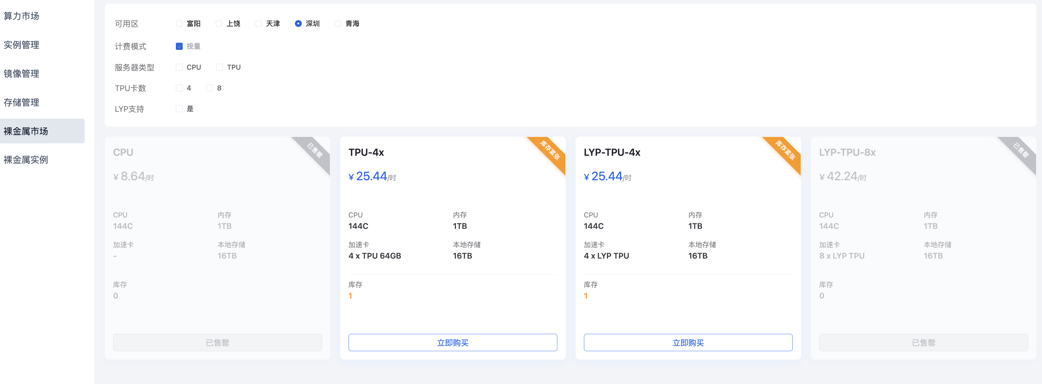Enable LYP支持 是 checkbox

point(179,109)
